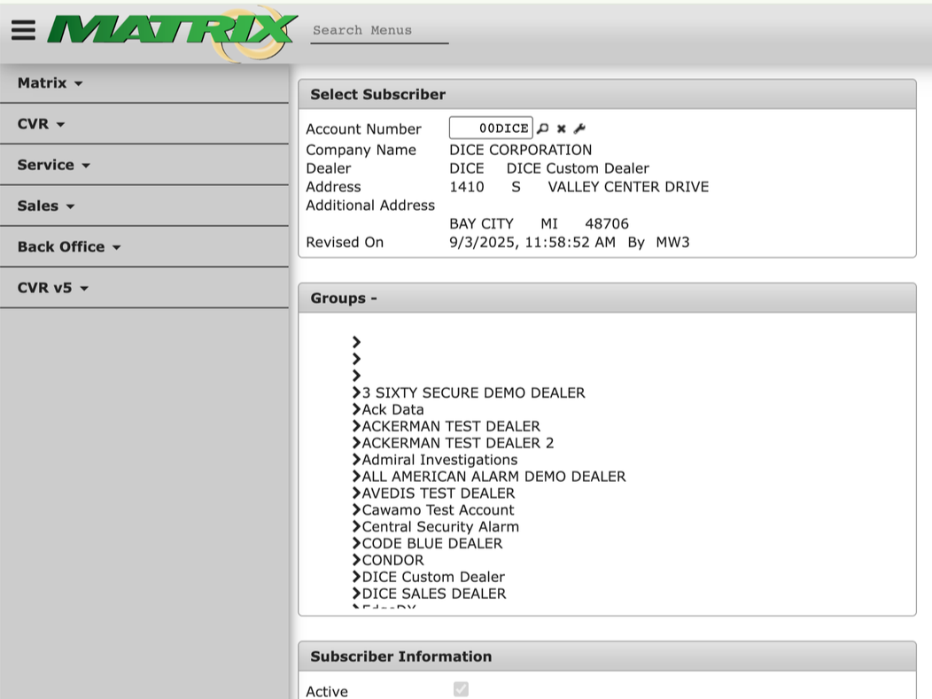Focus the Search Menus field
Image resolution: width=932 pixels, height=699 pixels.
pyautogui.click(x=379, y=30)
